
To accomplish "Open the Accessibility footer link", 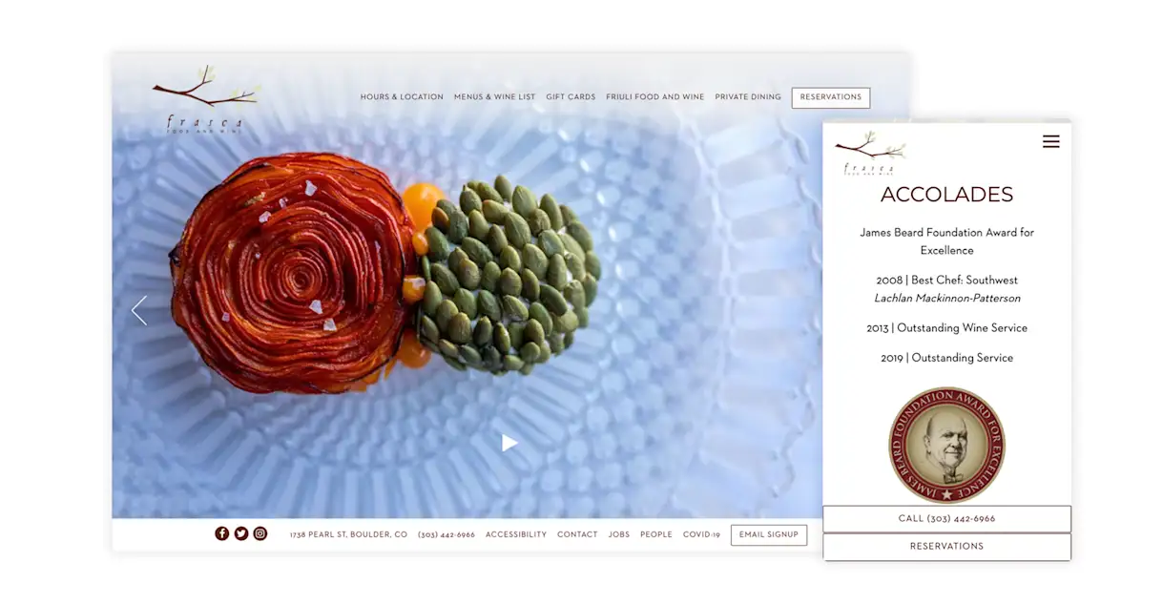I will (516, 534).
